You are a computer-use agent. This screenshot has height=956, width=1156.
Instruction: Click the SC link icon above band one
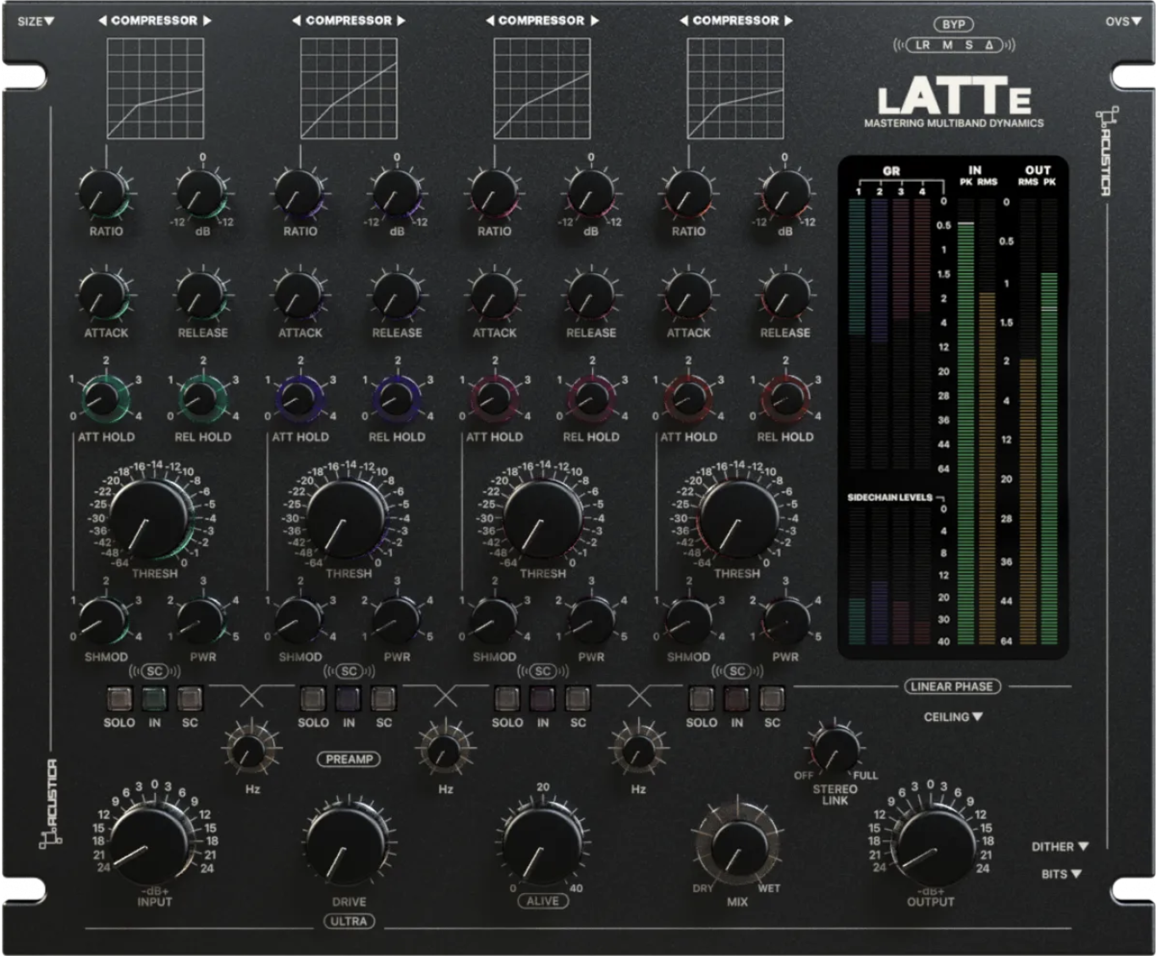(155, 671)
